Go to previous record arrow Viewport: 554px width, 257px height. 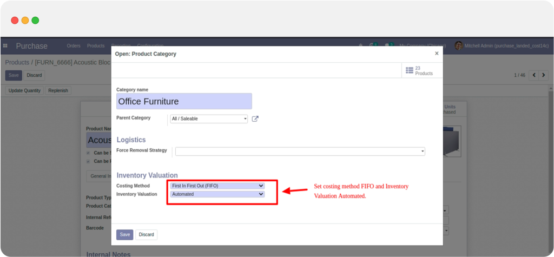coord(534,75)
